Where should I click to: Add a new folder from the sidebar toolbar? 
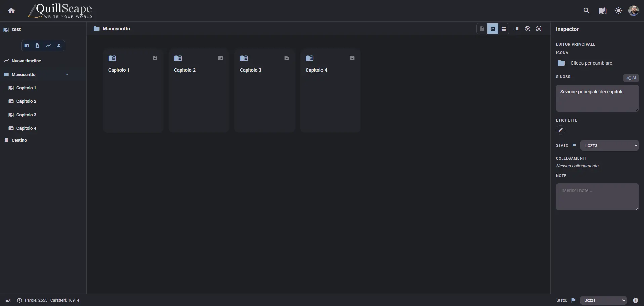tap(27, 46)
